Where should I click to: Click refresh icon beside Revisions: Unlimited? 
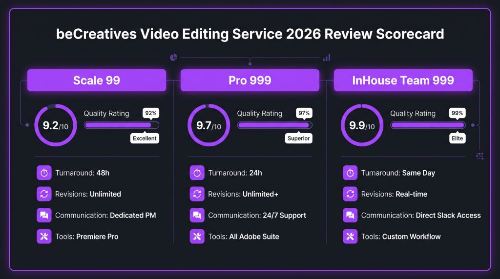44,194
